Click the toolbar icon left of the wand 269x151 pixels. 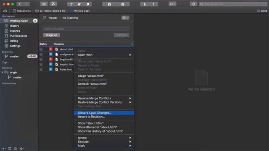click(x=44, y=4)
